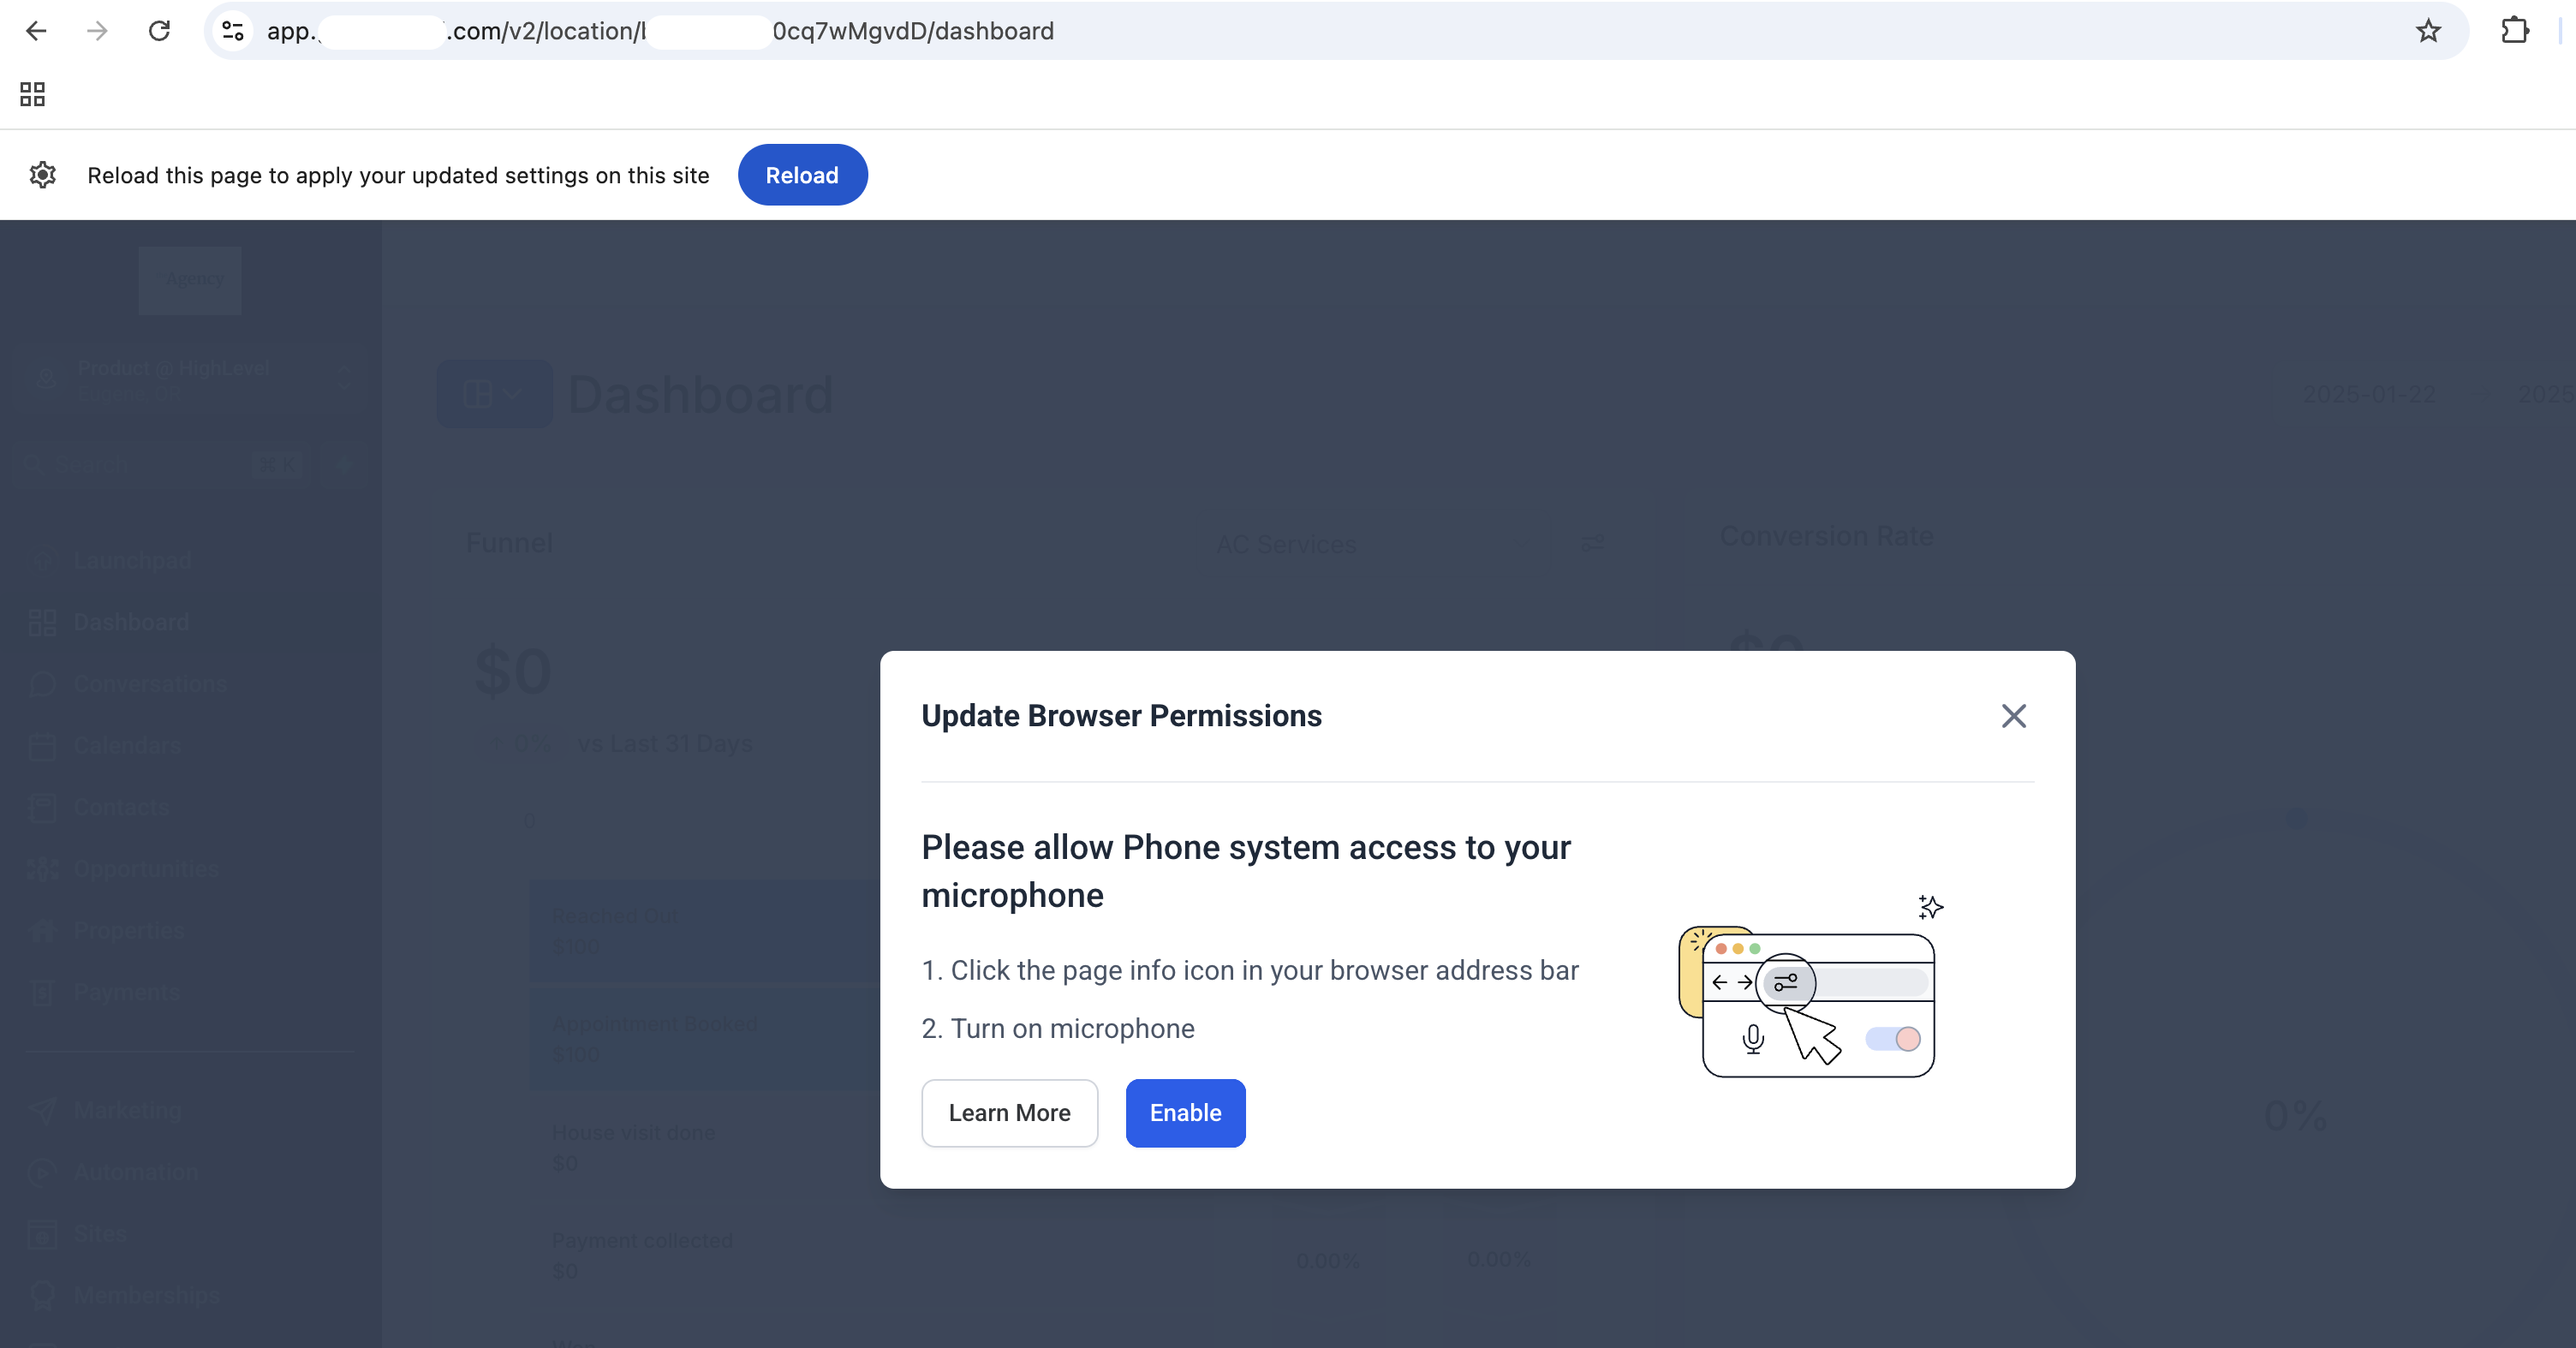Open Opportunities in the sidebar
Screen dimensions: 2576x1348
tap(146, 869)
